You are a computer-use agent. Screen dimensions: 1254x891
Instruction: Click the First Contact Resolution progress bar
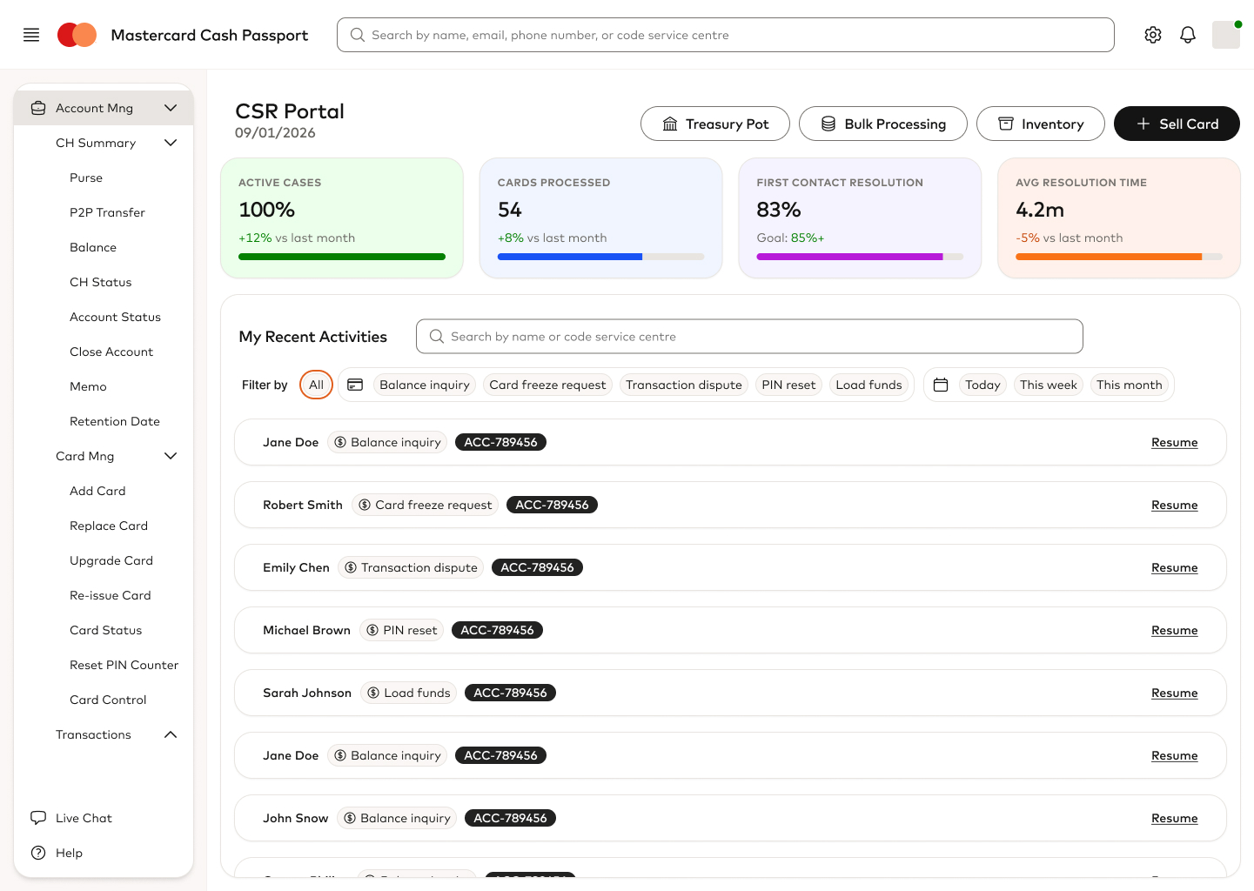860,257
